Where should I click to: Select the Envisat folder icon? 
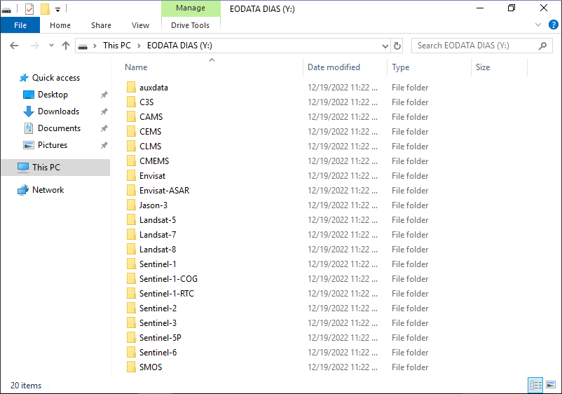tap(131, 175)
